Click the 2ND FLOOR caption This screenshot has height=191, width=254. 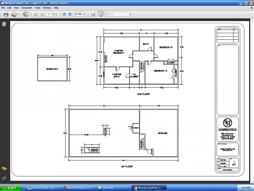pos(144,94)
